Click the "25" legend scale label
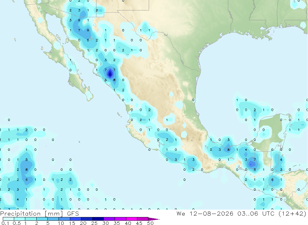 tap(95, 223)
